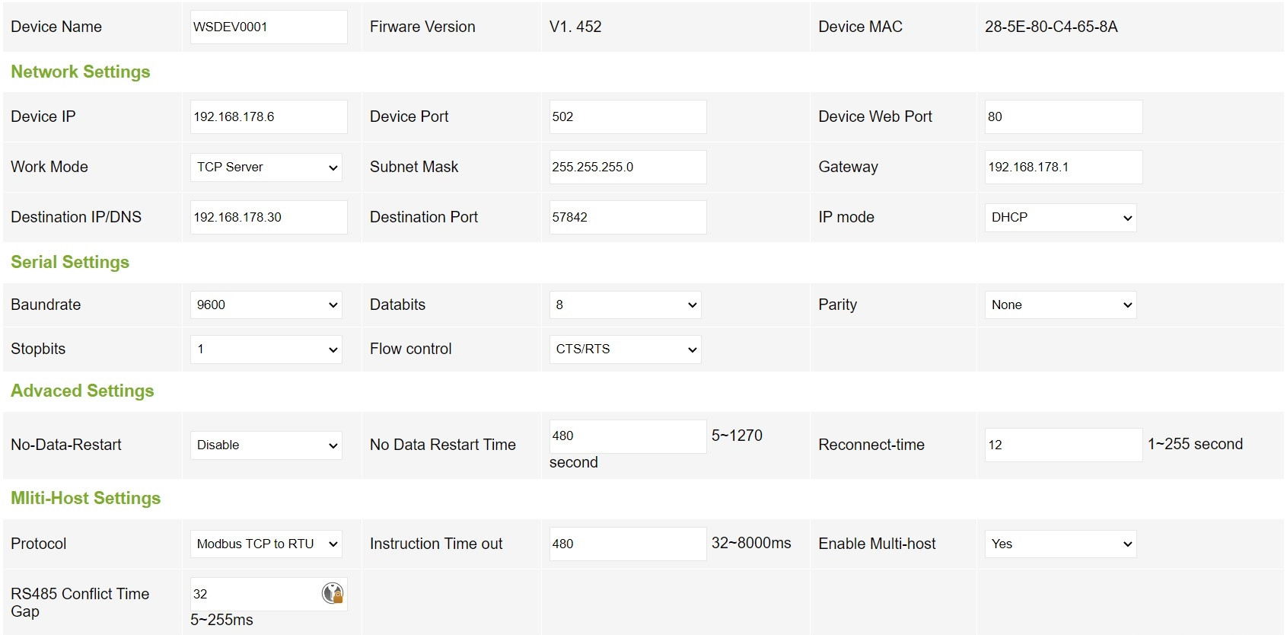Open the No-Data-Restart dropdown
Image resolution: width=1287 pixels, height=635 pixels.
[266, 445]
